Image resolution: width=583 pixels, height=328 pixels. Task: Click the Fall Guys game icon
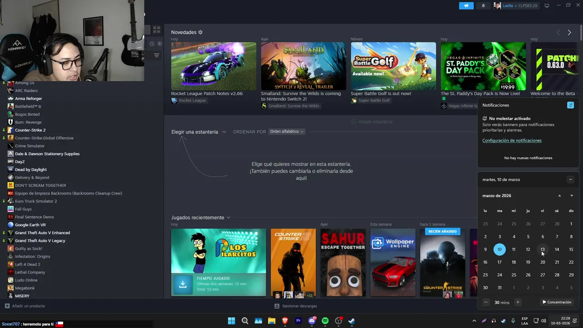pyautogui.click(x=10, y=209)
